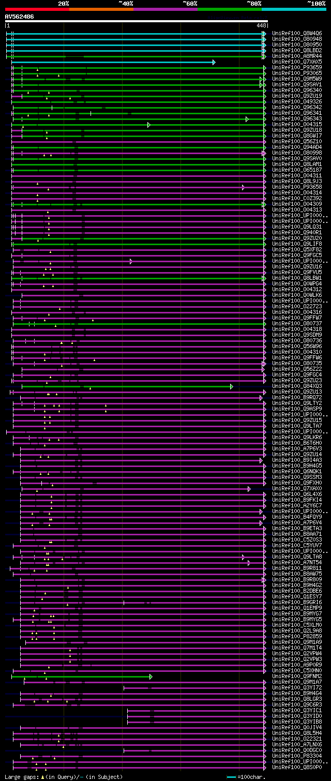Image resolution: width=331 pixels, height=781 pixels.
Task: Open hit UniRef100_Q8LBD2
Action: pos(297,50)
